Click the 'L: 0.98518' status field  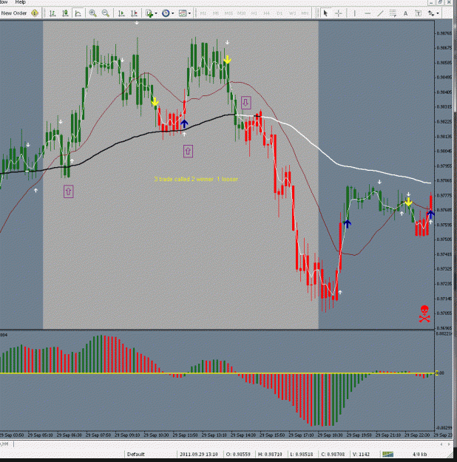(301, 454)
